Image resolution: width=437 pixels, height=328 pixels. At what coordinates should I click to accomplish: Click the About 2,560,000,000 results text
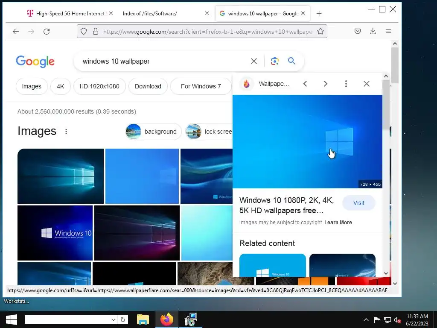(77, 111)
